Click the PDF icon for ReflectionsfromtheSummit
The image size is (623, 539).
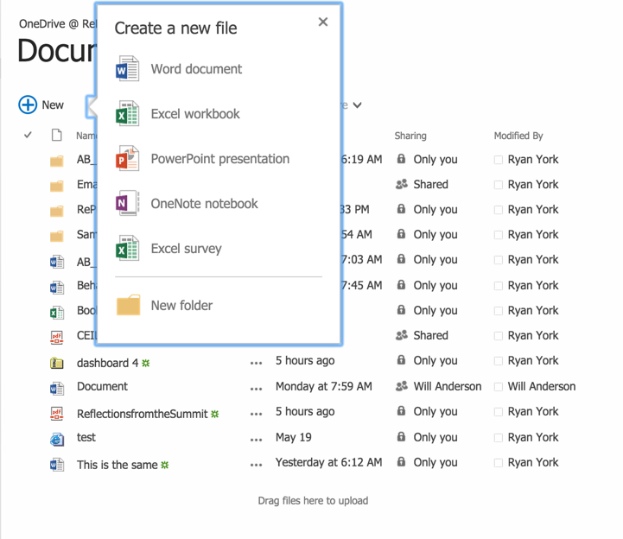[x=57, y=414]
